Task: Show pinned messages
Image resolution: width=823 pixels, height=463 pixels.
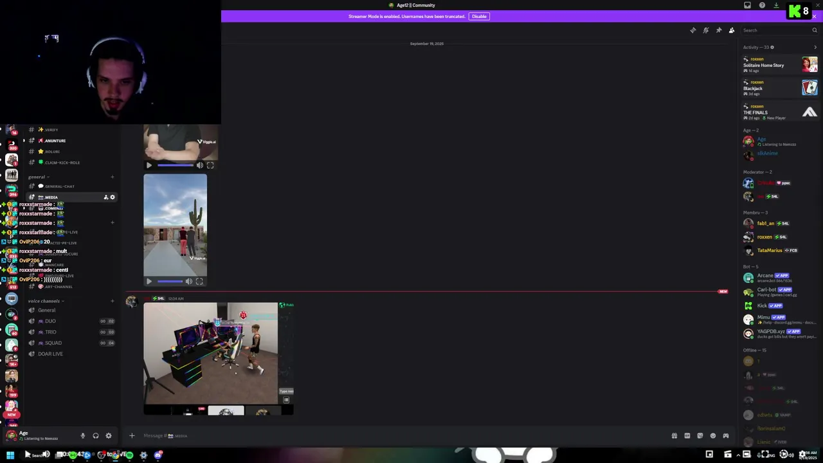Action: tap(718, 30)
